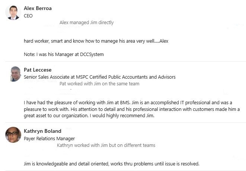Screen dimensions: 246x171
Task: Open the Alex Berroa name link
Action: [38, 8]
